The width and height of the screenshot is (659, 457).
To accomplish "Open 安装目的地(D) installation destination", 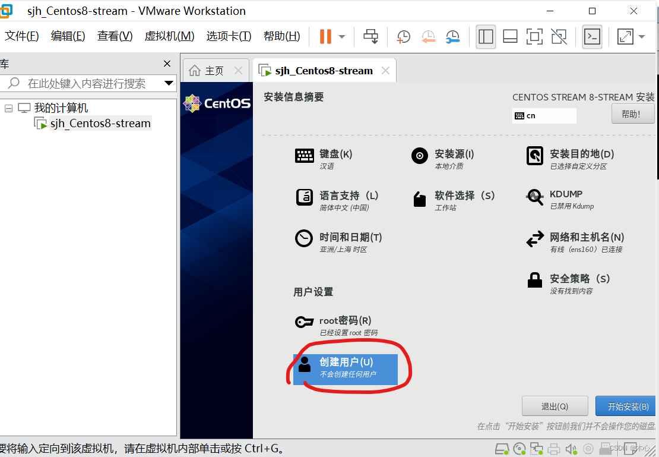I will (570, 159).
